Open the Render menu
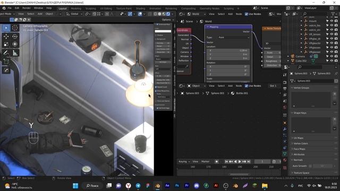The width and height of the screenshot is (340, 191). pos(27,8)
